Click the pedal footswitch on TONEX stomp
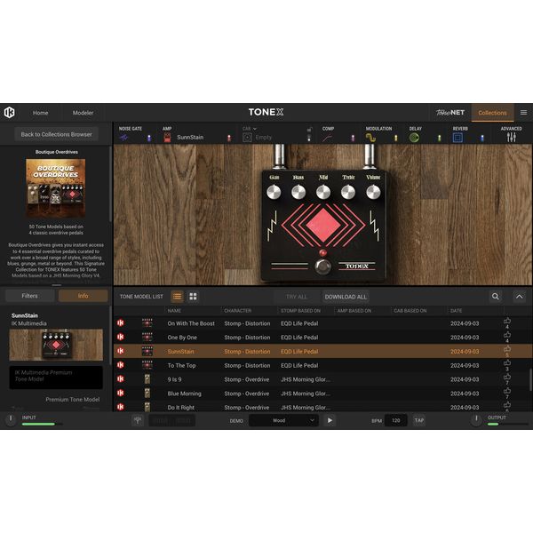Image resolution: width=533 pixels, height=533 pixels. point(322,266)
